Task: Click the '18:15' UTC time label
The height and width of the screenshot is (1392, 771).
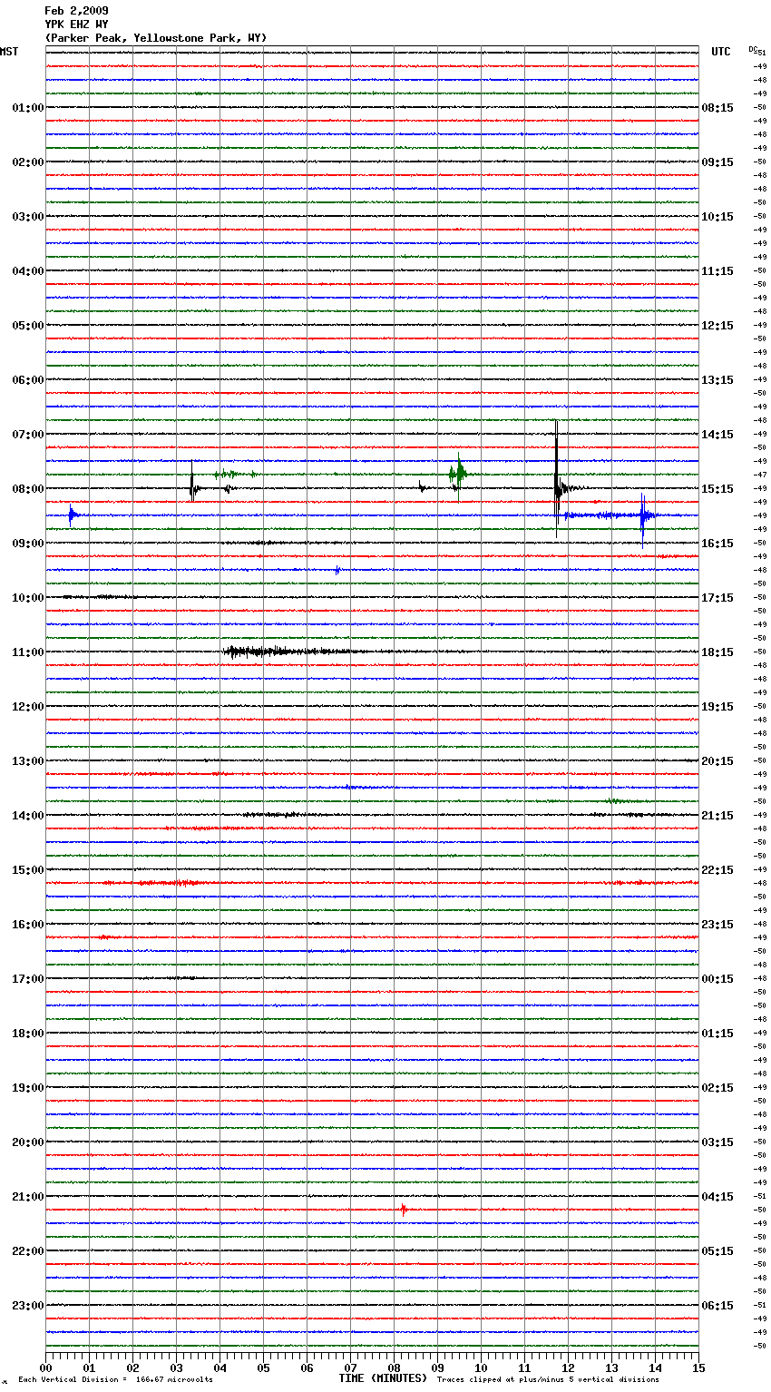Action: pos(717,652)
